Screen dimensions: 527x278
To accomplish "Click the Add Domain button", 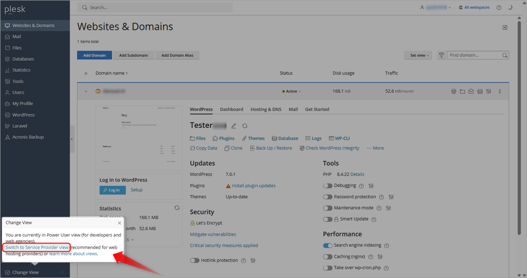I will coord(94,55).
